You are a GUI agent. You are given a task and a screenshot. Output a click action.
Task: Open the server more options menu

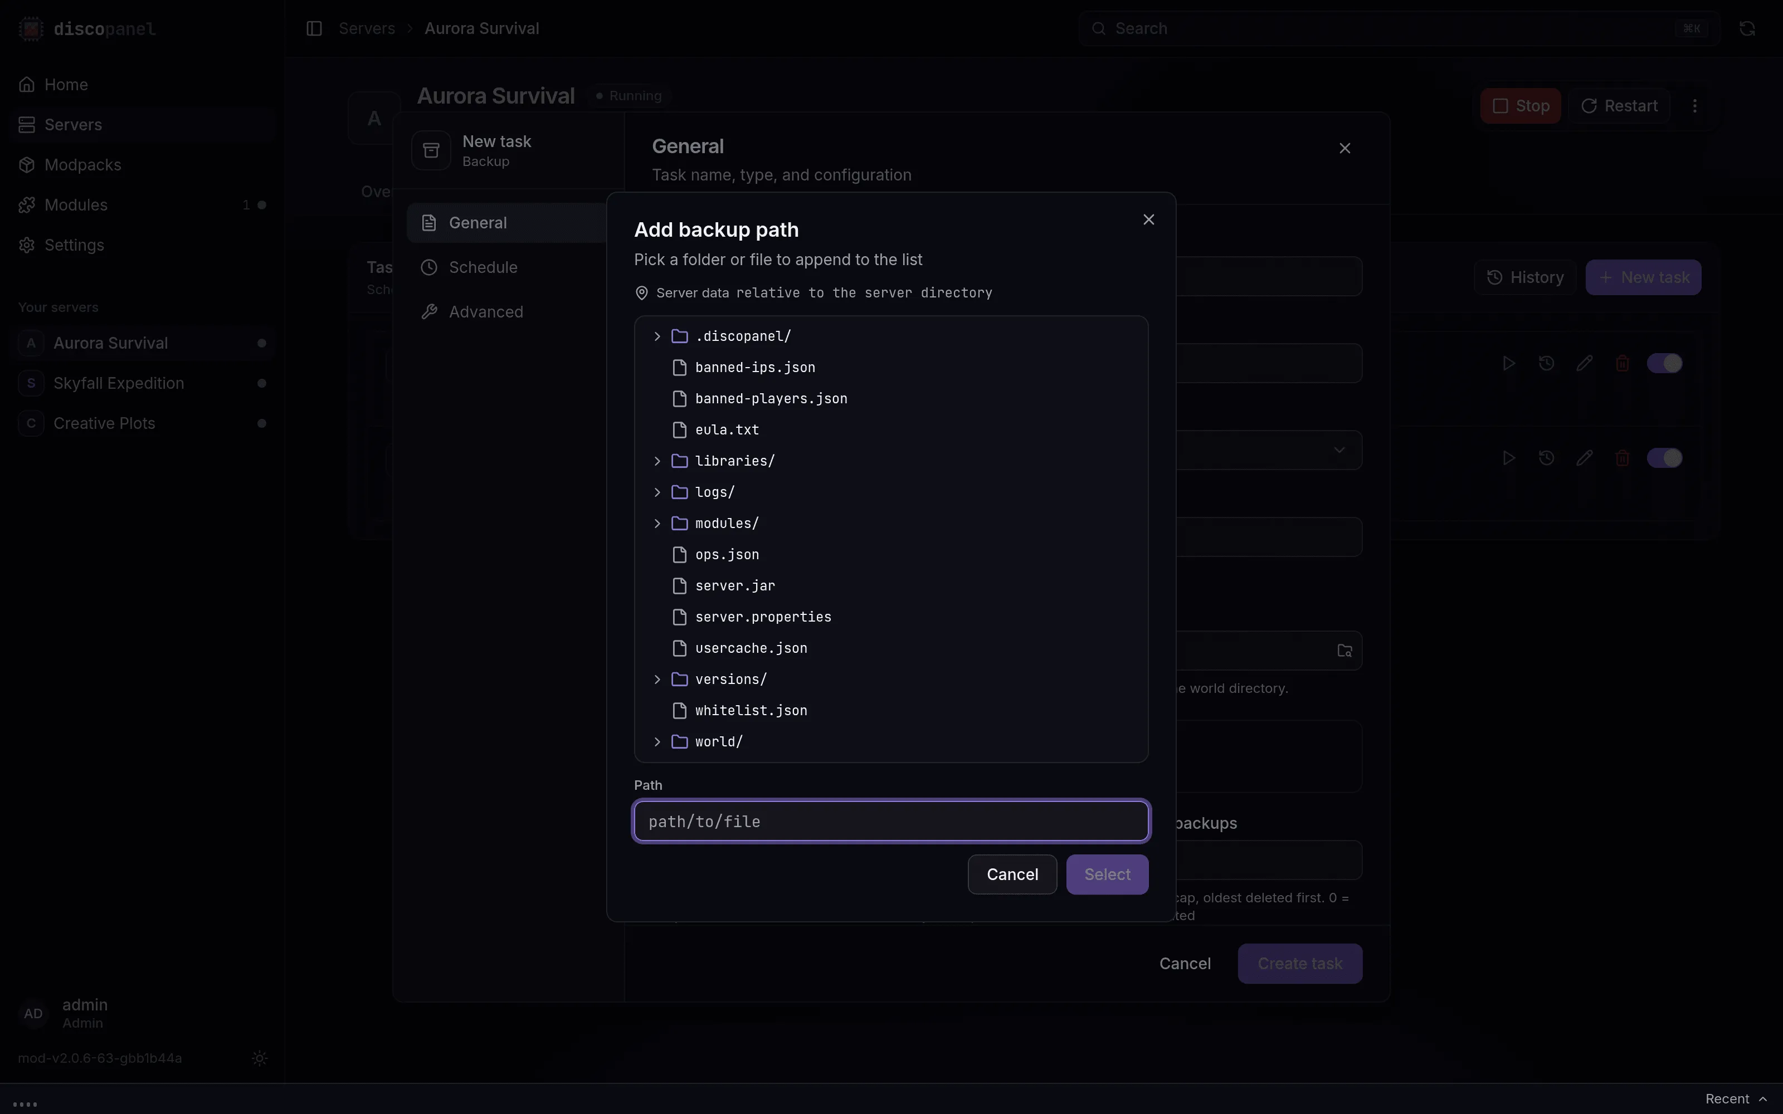[1694, 106]
